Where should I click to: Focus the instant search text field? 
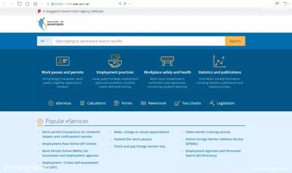click(x=139, y=41)
